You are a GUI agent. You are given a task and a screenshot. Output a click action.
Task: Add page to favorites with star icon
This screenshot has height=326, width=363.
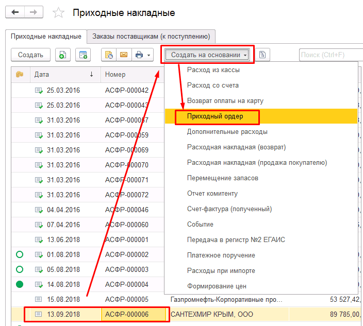click(58, 13)
